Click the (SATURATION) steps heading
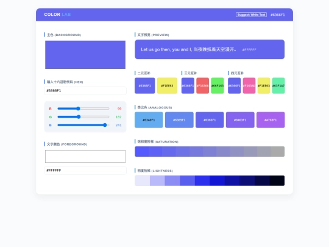This screenshot has height=247, width=329. point(158,141)
